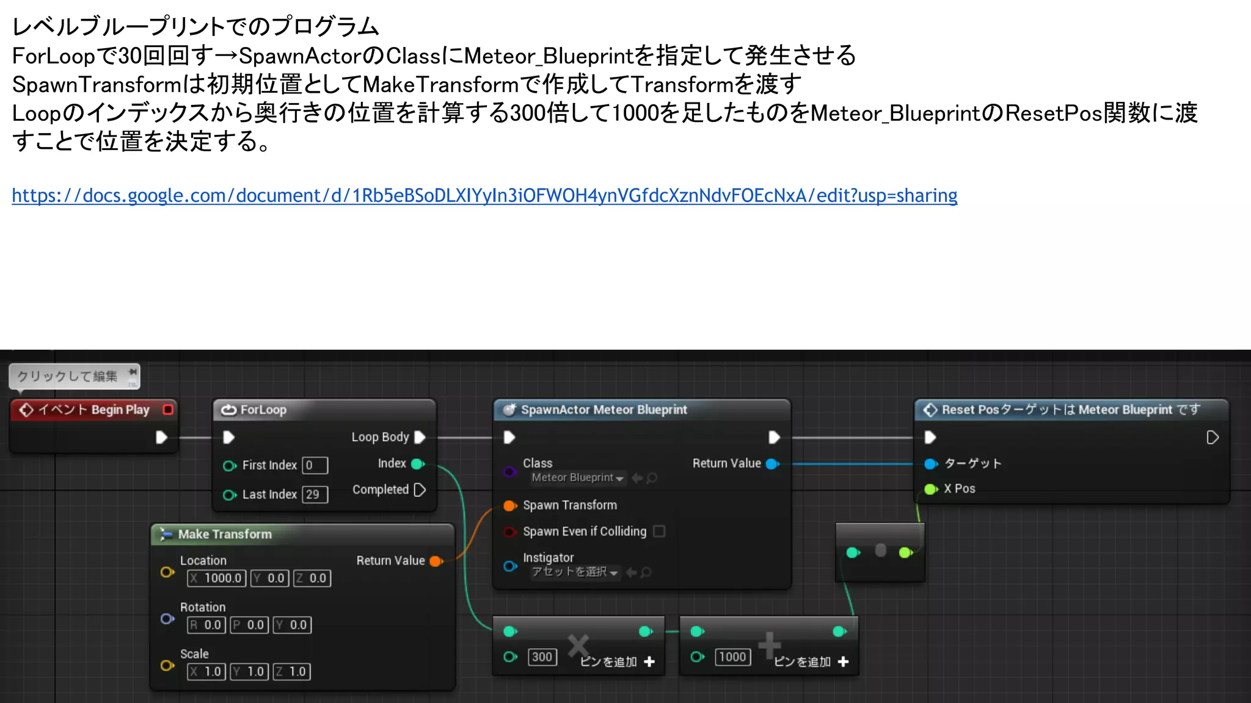1251x703 pixels.
Task: Edit Rotation Y value field
Action: 292,625
